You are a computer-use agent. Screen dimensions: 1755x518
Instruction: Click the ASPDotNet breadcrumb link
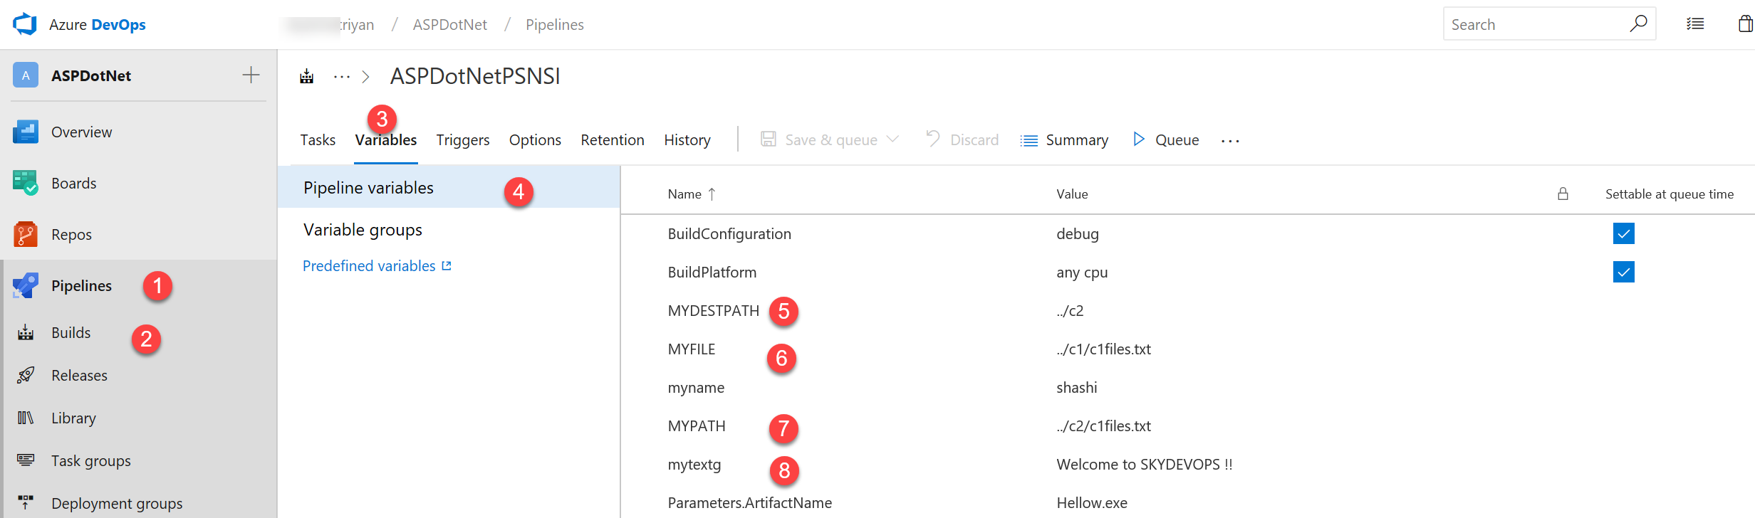(450, 24)
